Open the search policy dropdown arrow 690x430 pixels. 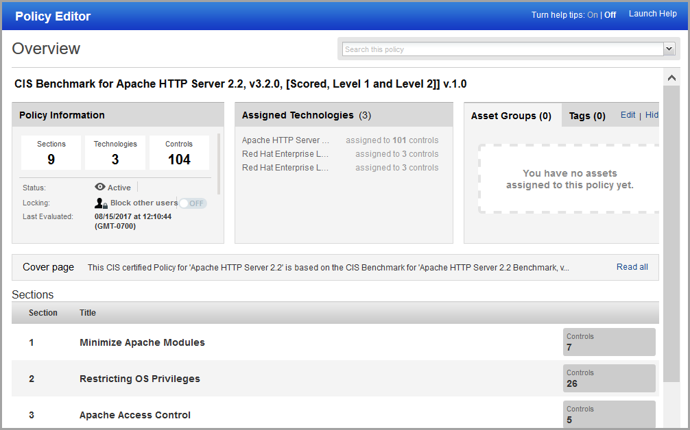(669, 49)
